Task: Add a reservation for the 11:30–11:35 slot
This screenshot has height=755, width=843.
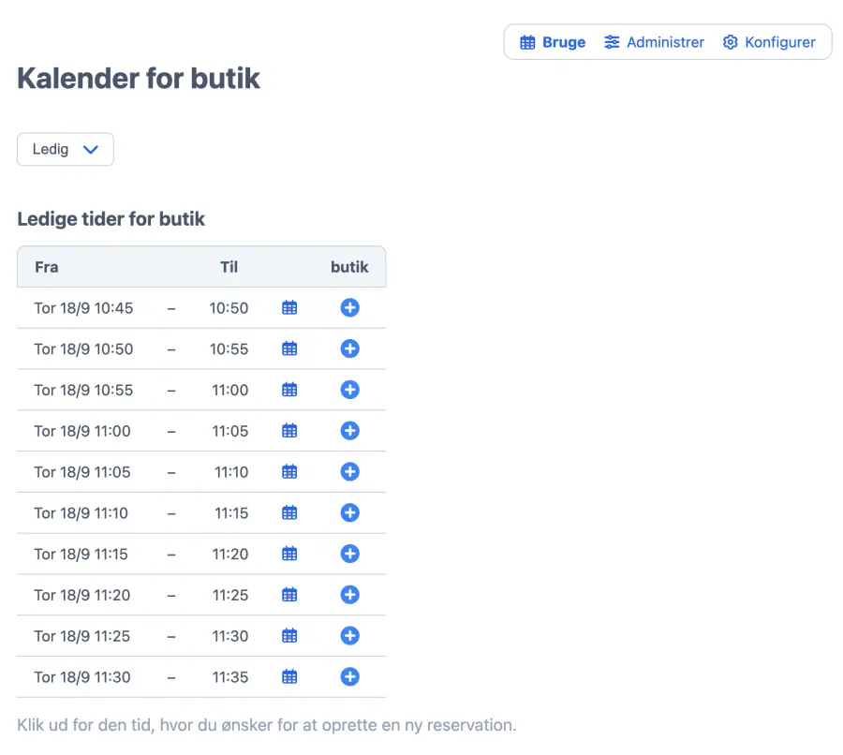Action: pyautogui.click(x=349, y=677)
